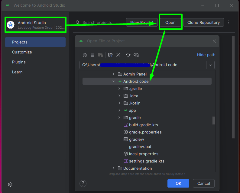Click the OK button

(x=178, y=183)
